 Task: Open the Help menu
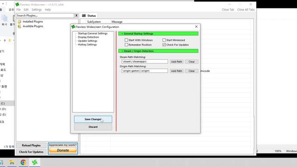click(x=48, y=10)
